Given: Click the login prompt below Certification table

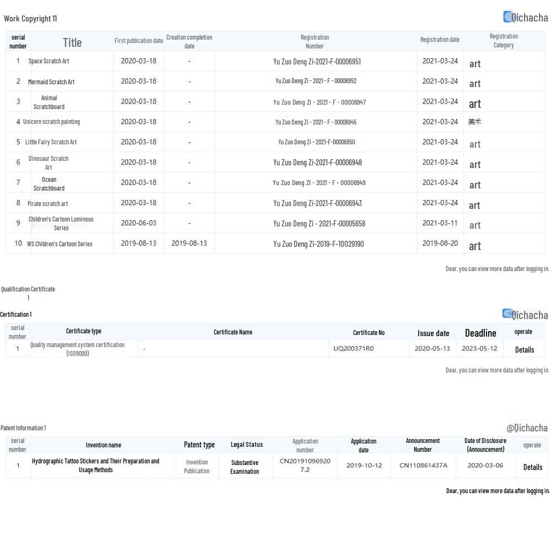Looking at the screenshot, I should (497, 370).
